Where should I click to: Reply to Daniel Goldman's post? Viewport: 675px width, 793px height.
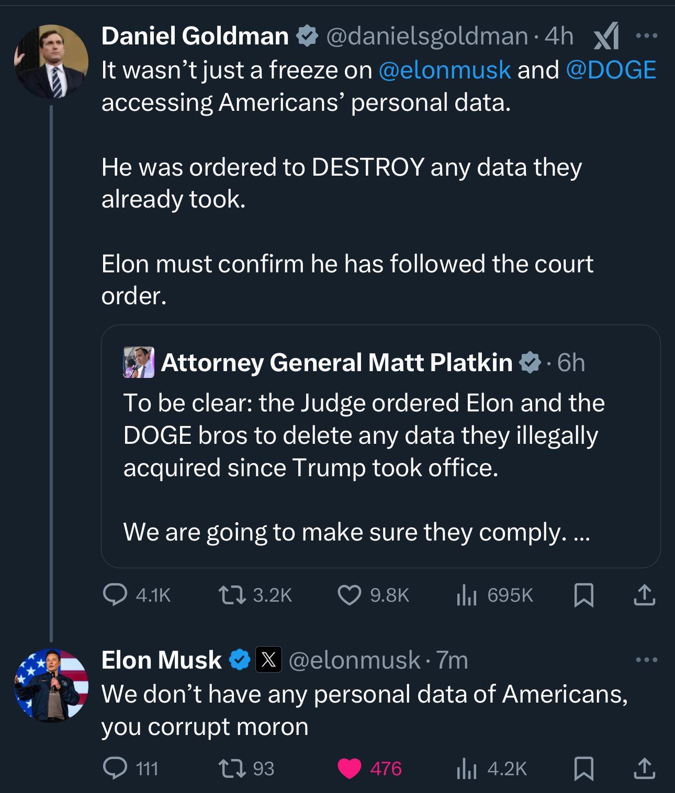coord(115,595)
